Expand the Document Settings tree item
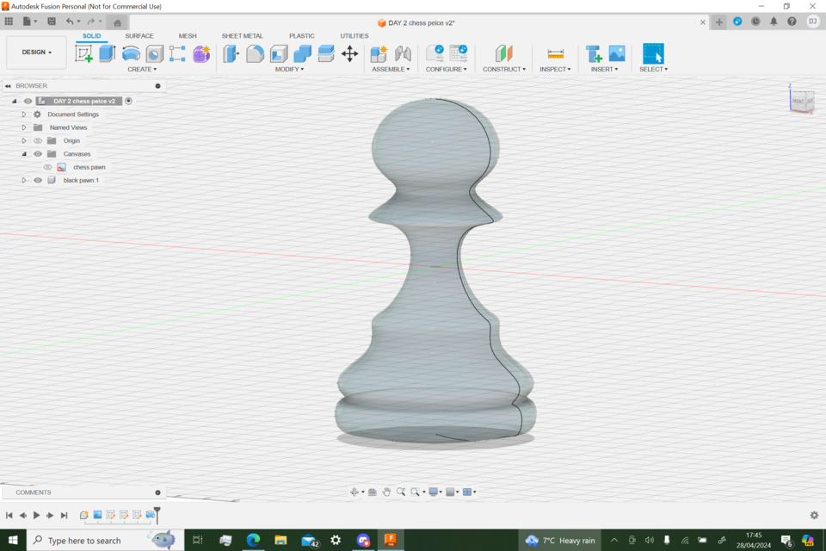This screenshot has height=551, width=826. [23, 114]
